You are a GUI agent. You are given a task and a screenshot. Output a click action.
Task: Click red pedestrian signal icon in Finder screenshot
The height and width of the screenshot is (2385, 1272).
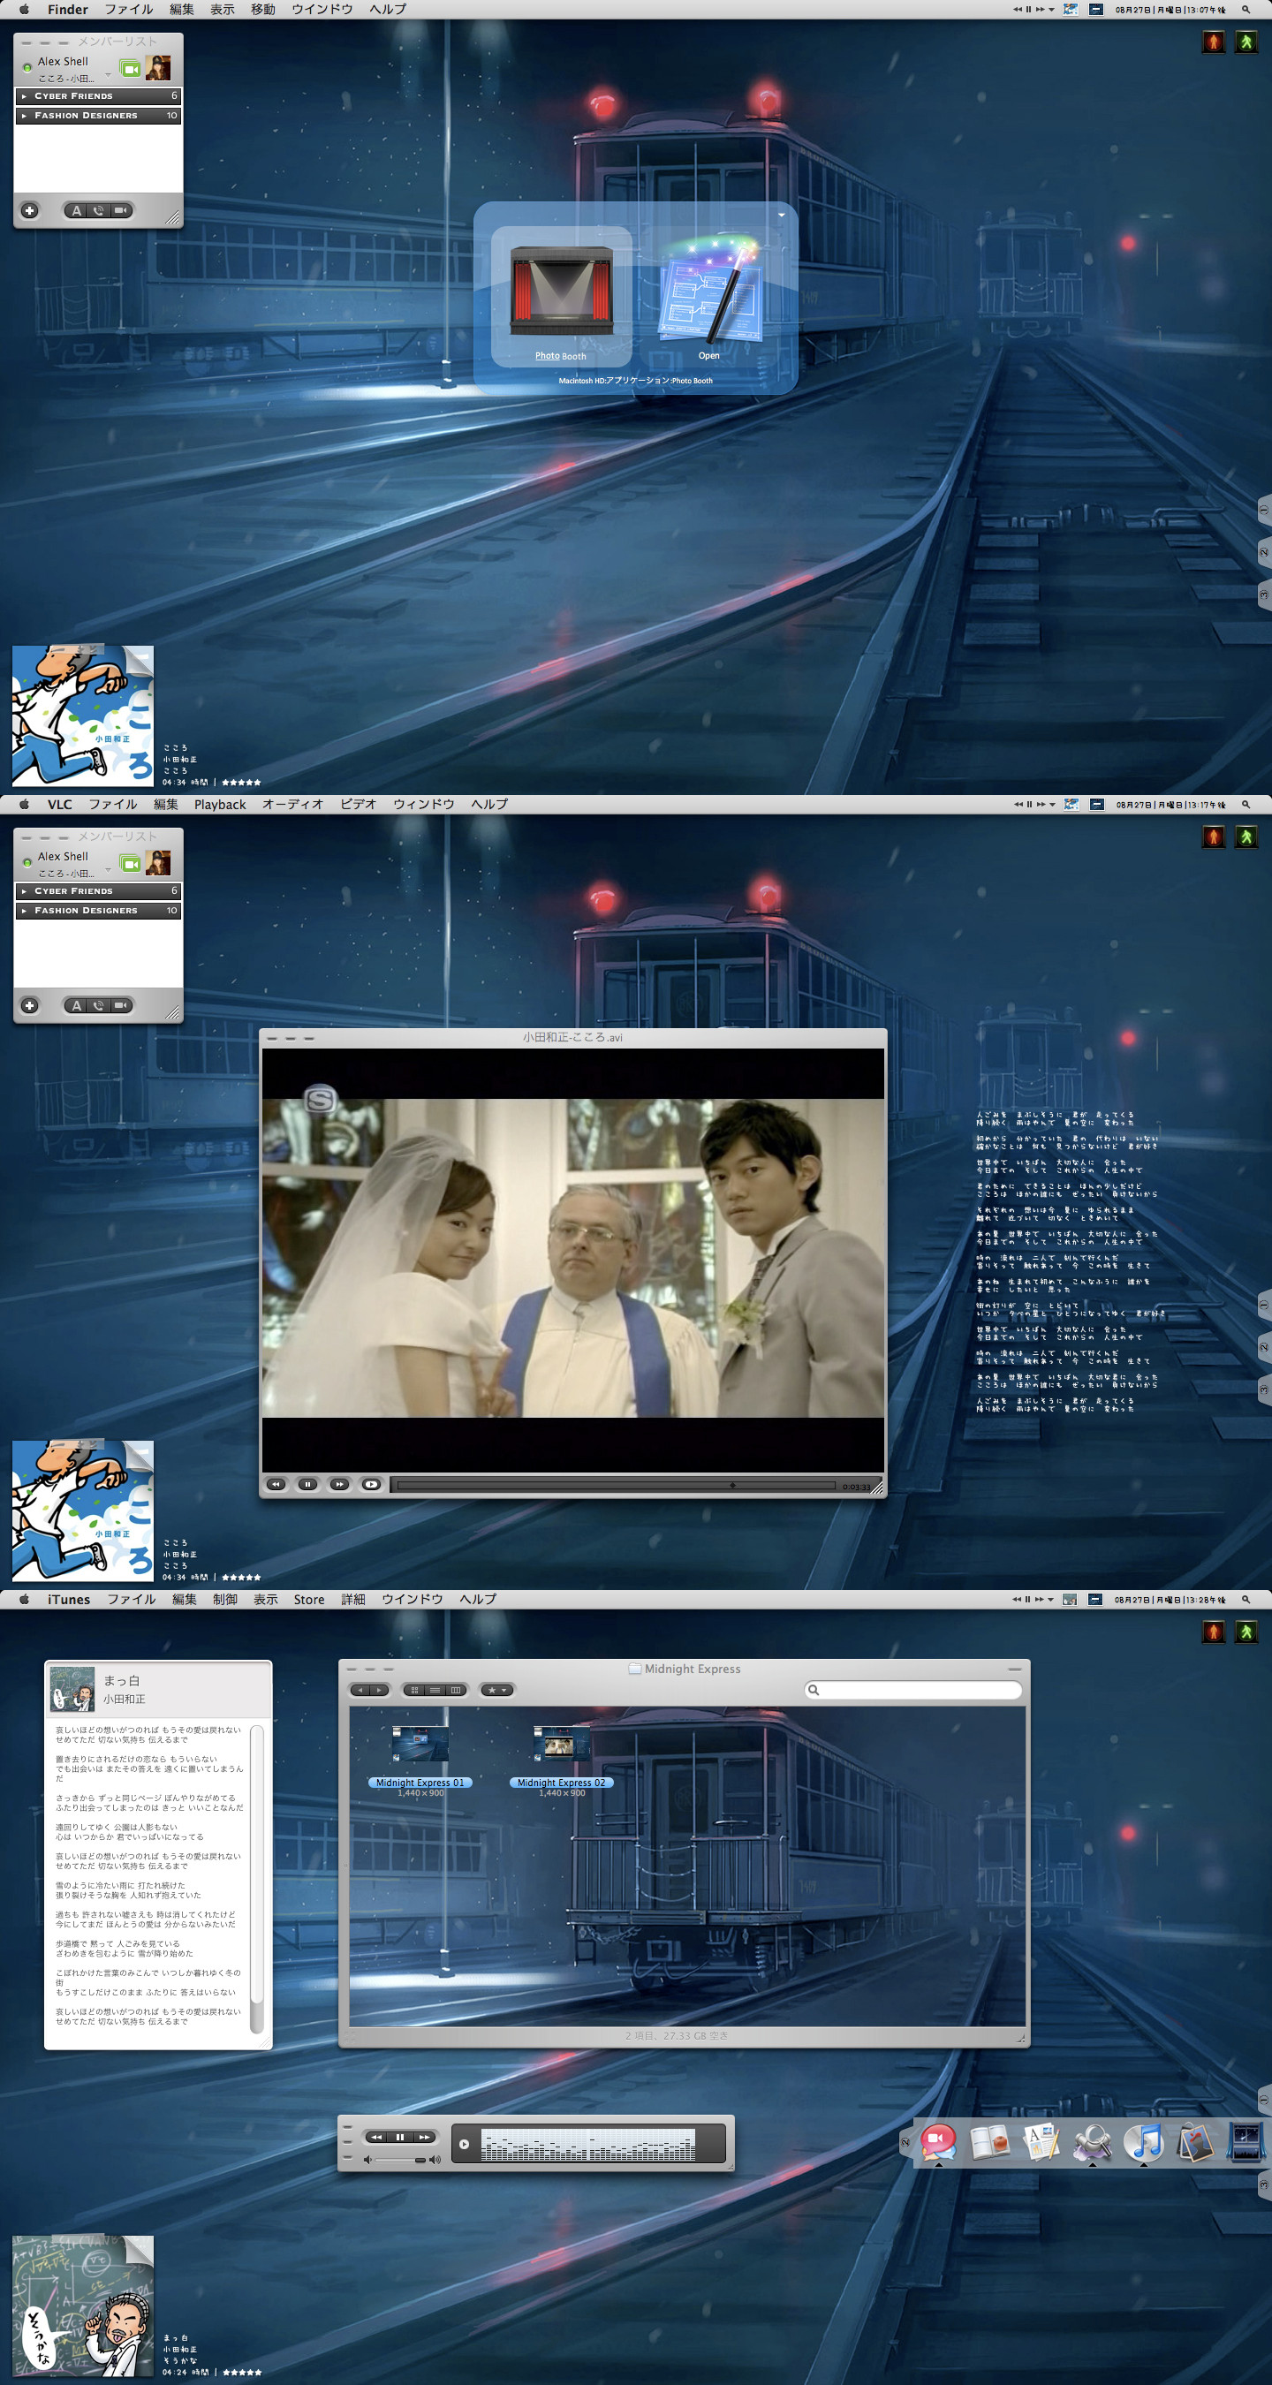1214,42
